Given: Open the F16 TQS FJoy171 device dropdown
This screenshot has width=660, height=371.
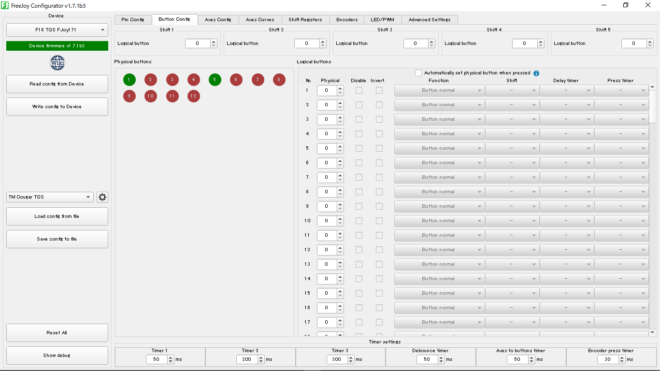Looking at the screenshot, I should click(x=57, y=30).
